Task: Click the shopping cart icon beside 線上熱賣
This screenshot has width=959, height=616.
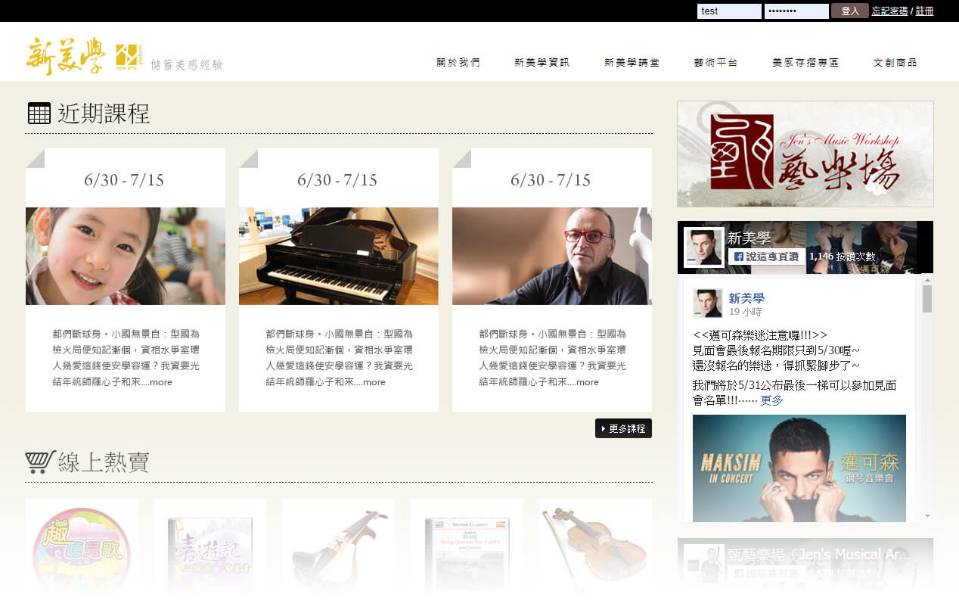Action: click(40, 462)
